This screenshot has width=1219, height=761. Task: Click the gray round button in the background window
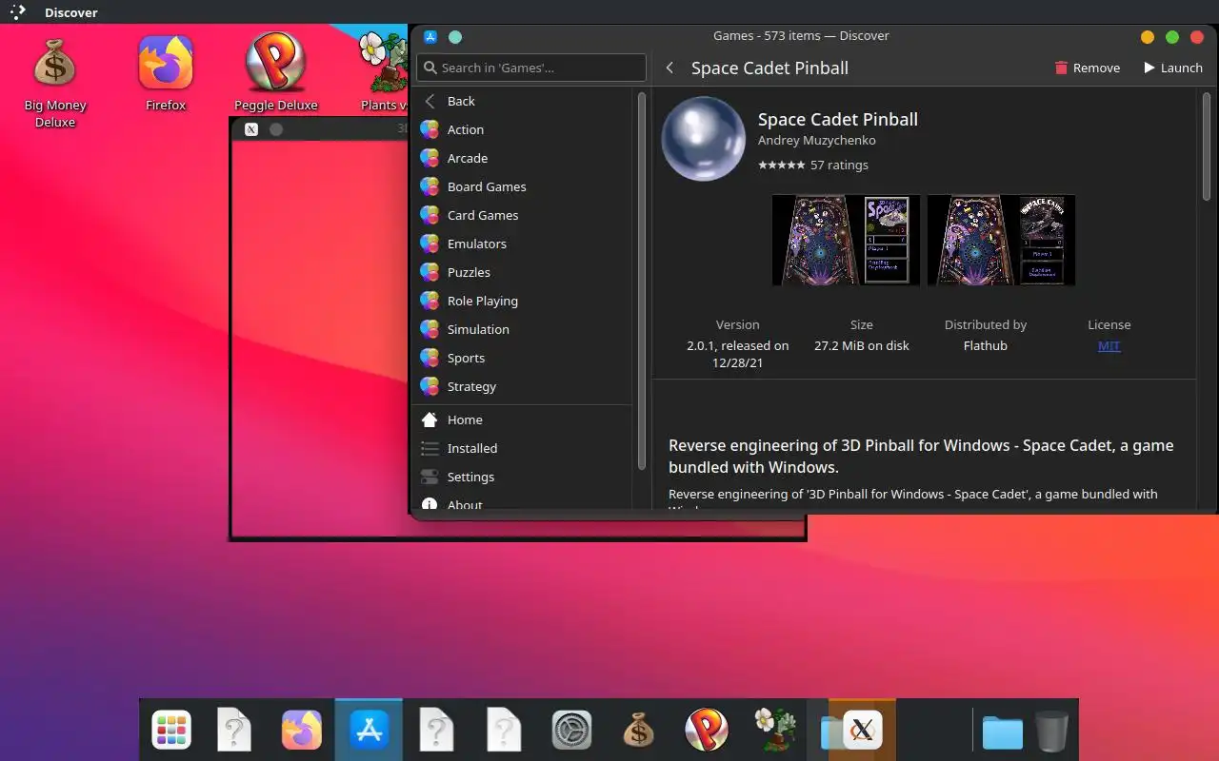(x=276, y=129)
